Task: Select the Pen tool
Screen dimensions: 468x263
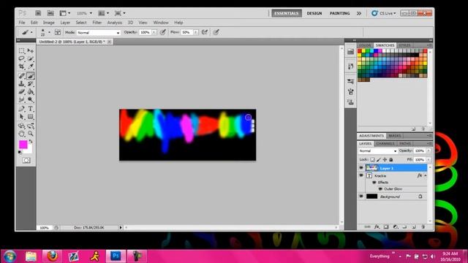Action: click(x=21, y=109)
